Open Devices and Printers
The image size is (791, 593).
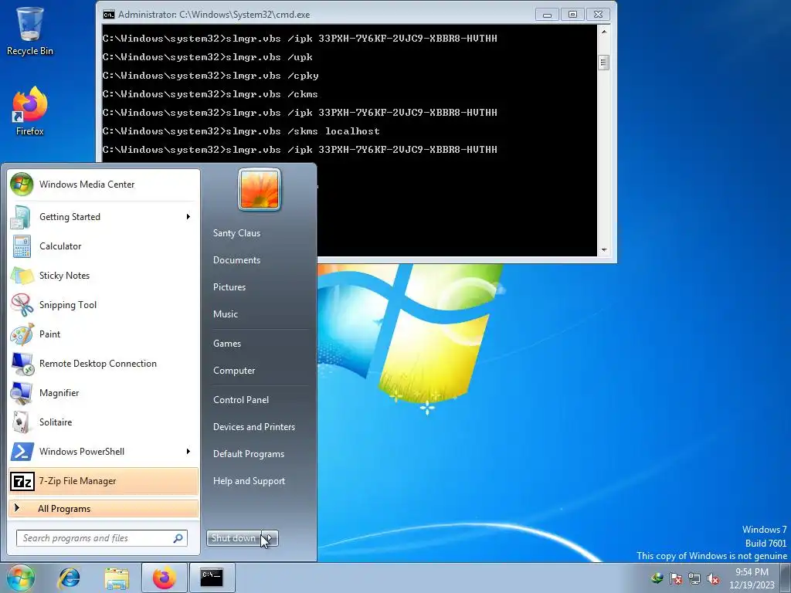coord(254,427)
